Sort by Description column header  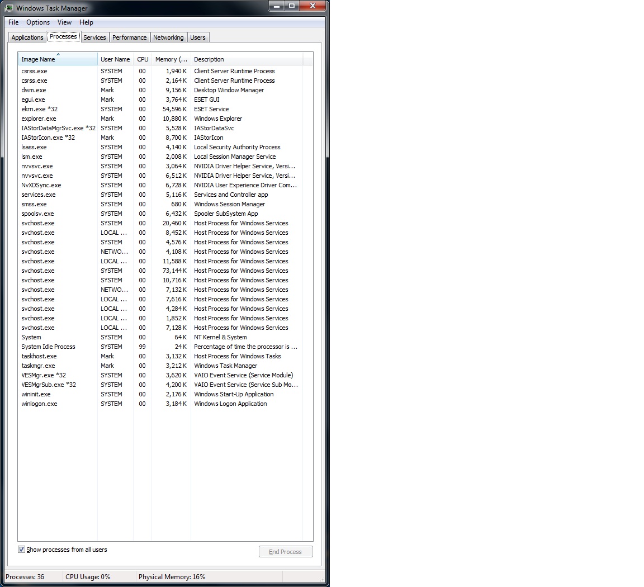pos(247,59)
